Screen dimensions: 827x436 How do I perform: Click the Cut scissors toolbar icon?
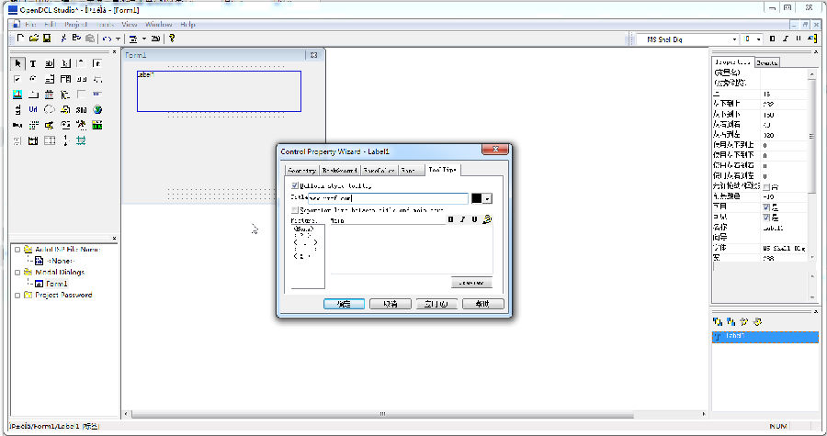[x=63, y=39]
